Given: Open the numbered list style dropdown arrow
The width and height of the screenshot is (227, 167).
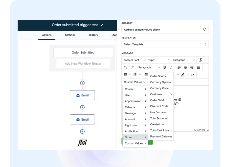Looking at the screenshot, I should [140, 75].
